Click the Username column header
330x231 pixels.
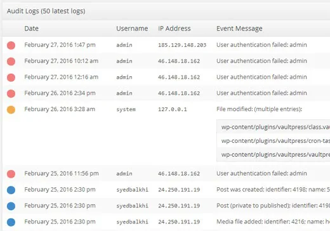click(132, 29)
